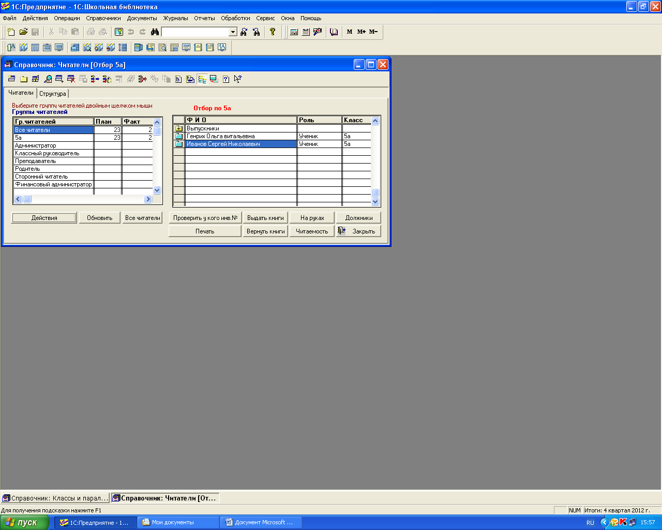The height and width of the screenshot is (530, 662).
Task: Select the Сторонний читатель group
Action: [83, 176]
